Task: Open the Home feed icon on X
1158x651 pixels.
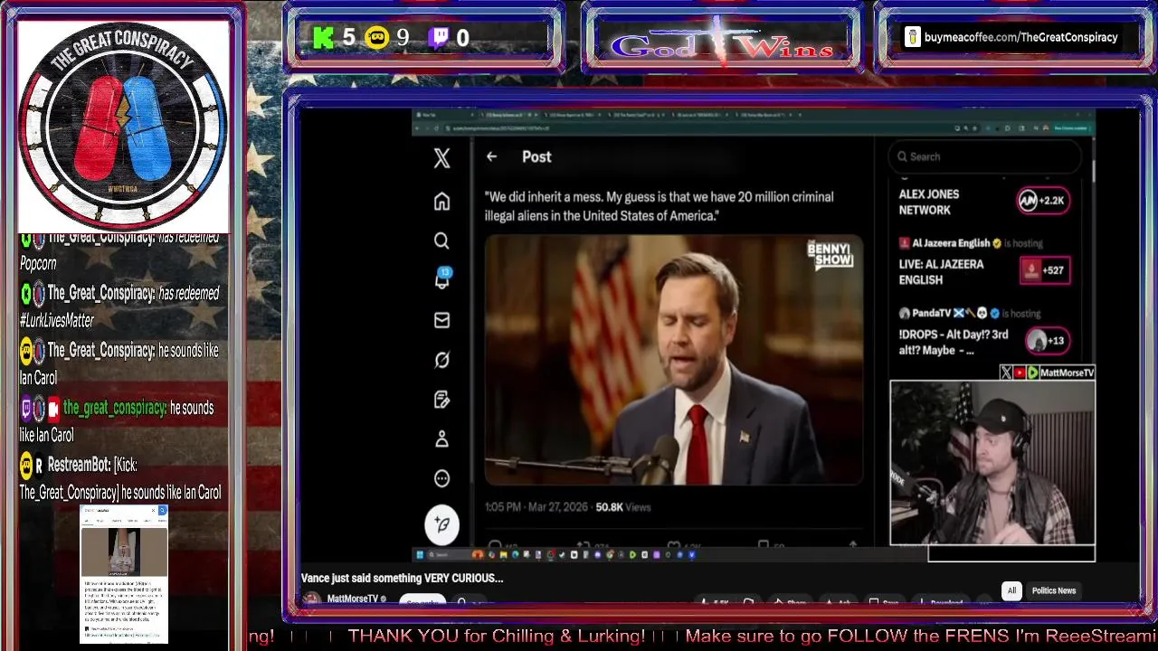Action: tap(441, 201)
